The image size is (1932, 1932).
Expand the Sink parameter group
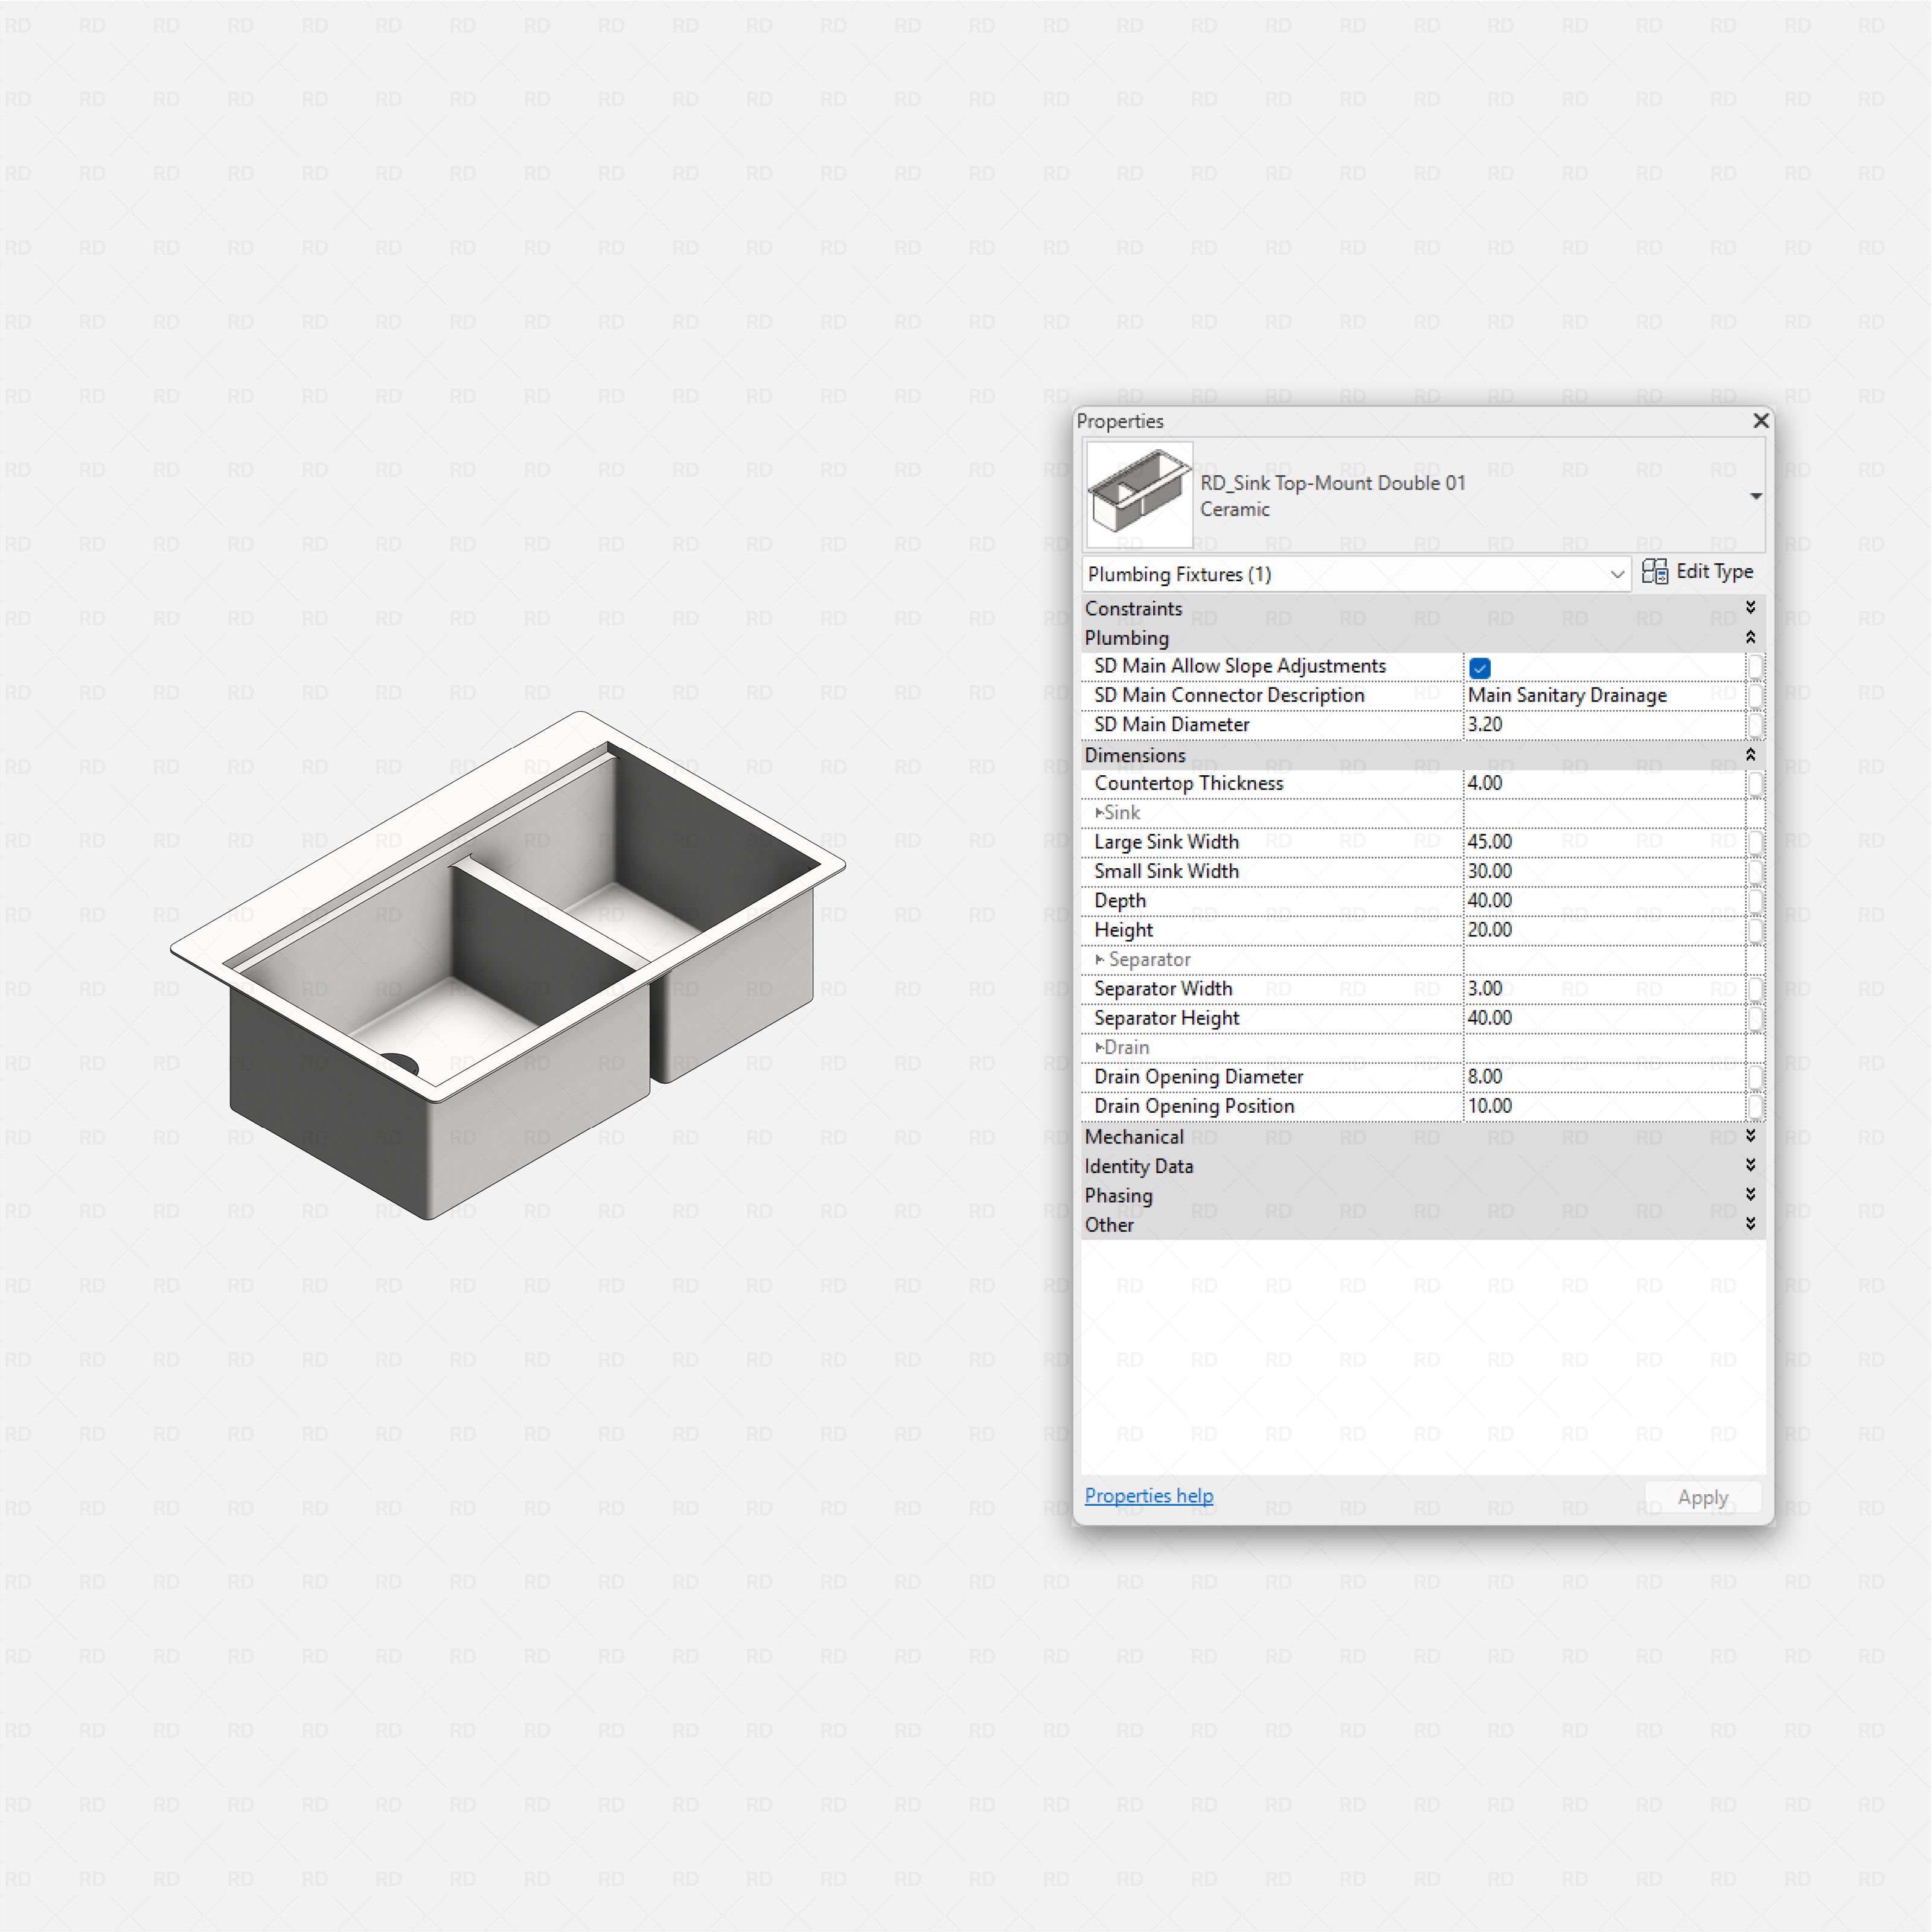coord(1099,812)
